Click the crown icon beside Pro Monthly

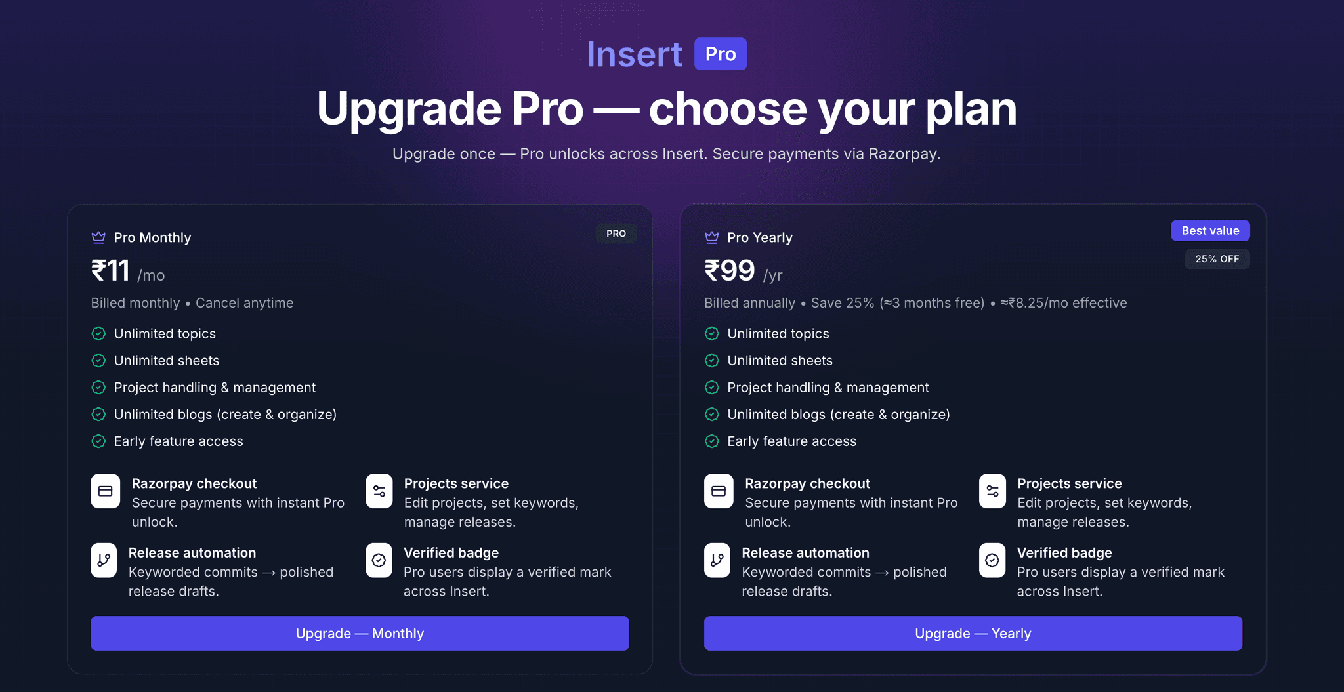click(98, 237)
